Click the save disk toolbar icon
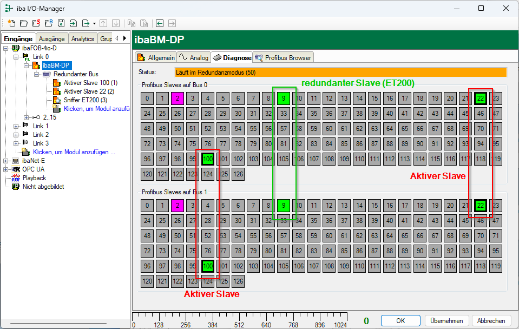Screen dimensions: 519x329 coord(61,23)
